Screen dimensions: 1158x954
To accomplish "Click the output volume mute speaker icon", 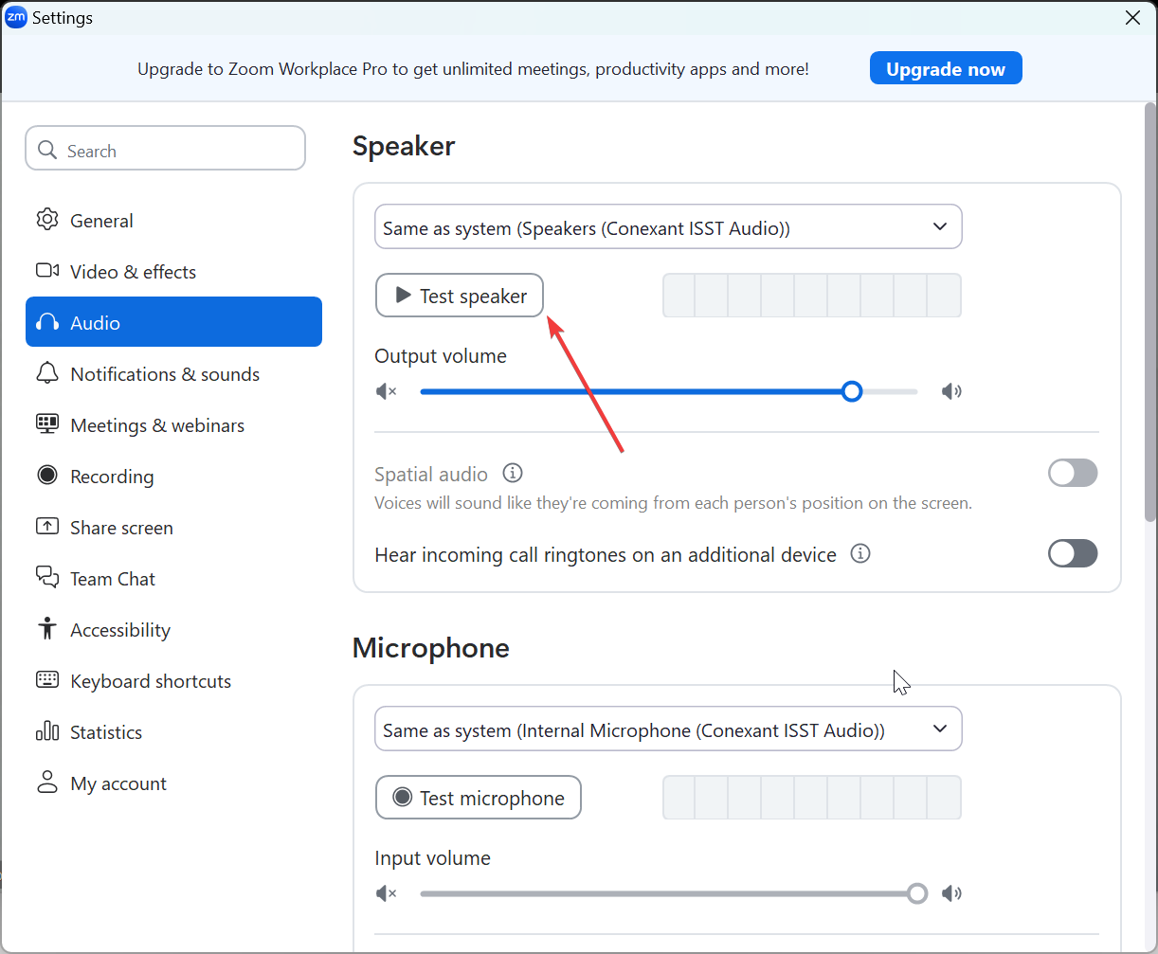I will coord(386,391).
